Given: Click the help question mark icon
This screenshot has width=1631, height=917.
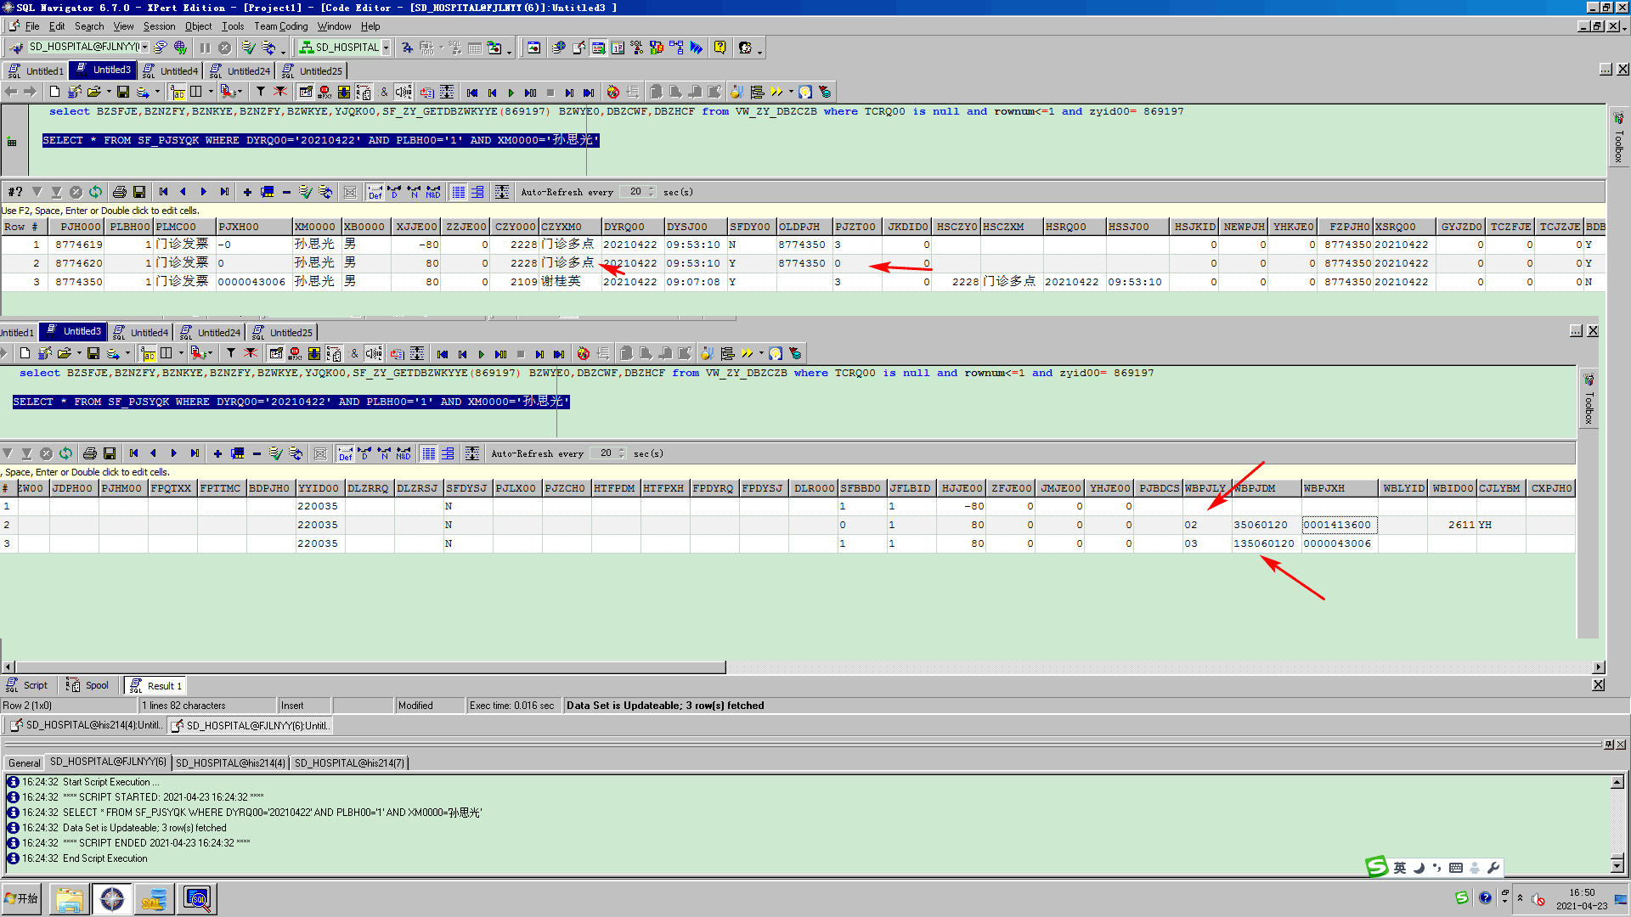Looking at the screenshot, I should tap(720, 48).
